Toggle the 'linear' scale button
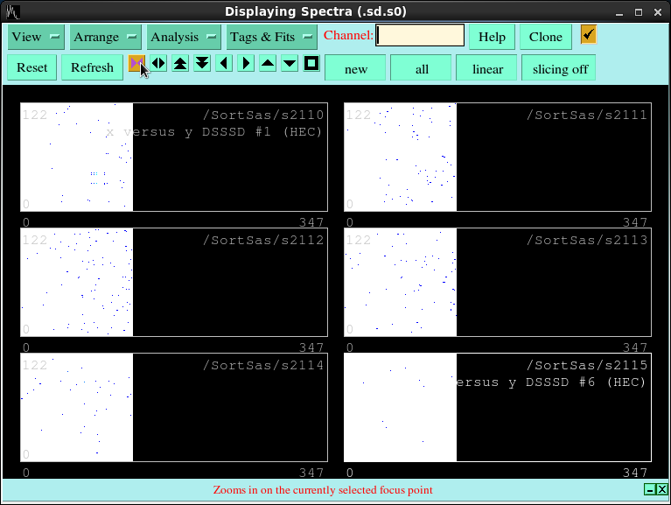This screenshot has height=505, width=671. click(x=487, y=69)
